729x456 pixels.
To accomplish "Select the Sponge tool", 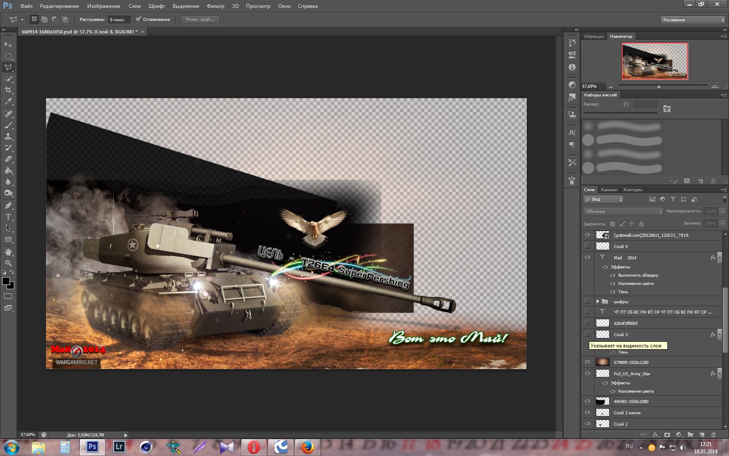I will point(8,193).
